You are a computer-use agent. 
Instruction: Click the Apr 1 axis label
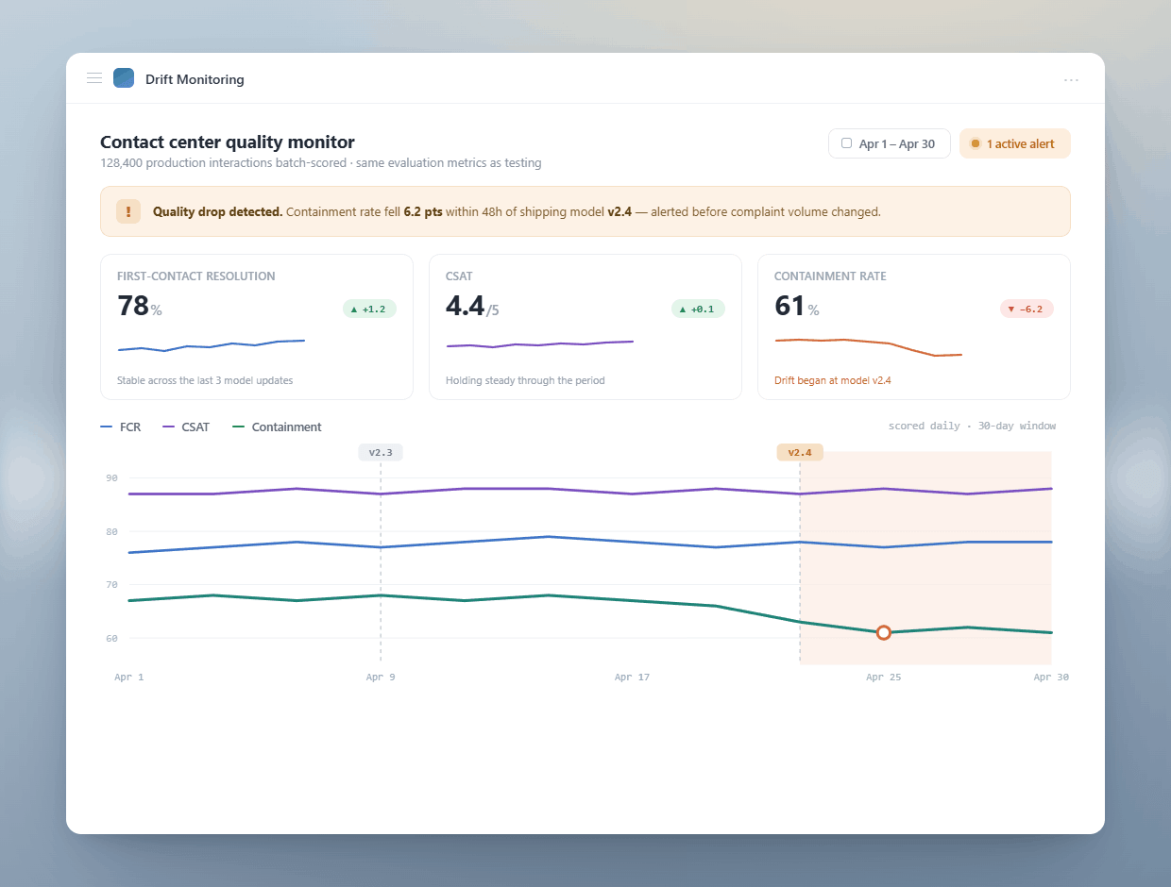129,678
